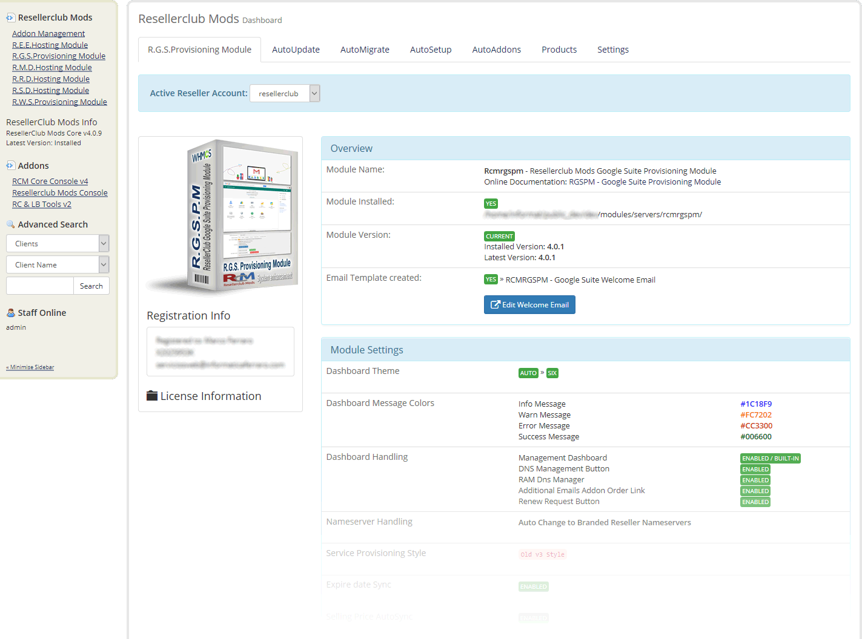Image resolution: width=862 pixels, height=639 pixels.
Task: Click ENABLED badge for RAM Dns Manager
Action: pos(755,480)
